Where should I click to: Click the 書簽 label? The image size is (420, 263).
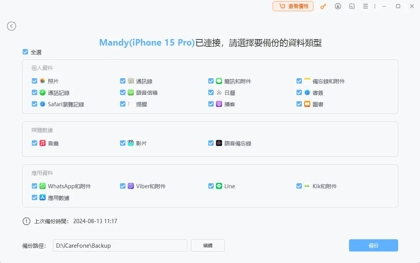[x=318, y=93]
